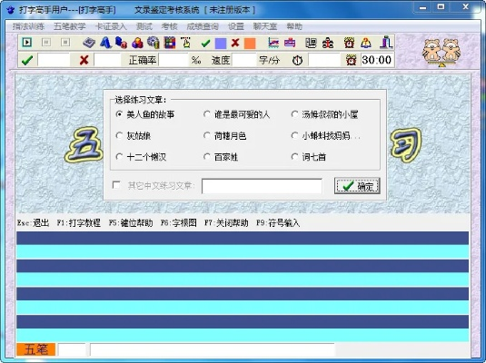The width and height of the screenshot is (486, 363).
Task: Click the play/start practice toolbar icon
Action: (x=27, y=42)
